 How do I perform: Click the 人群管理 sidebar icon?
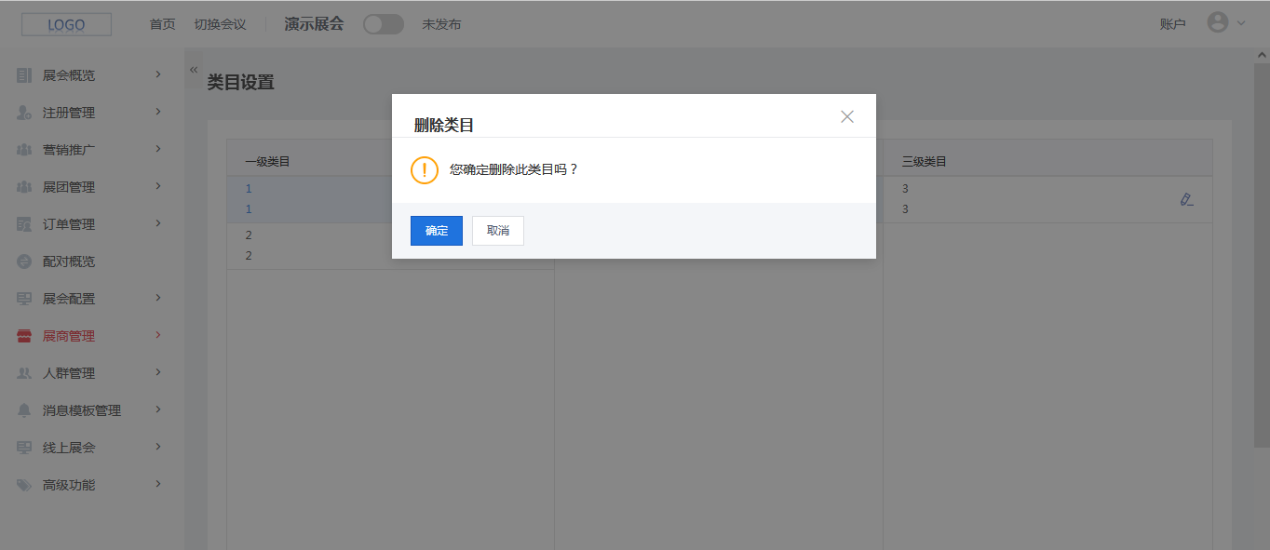tap(24, 373)
